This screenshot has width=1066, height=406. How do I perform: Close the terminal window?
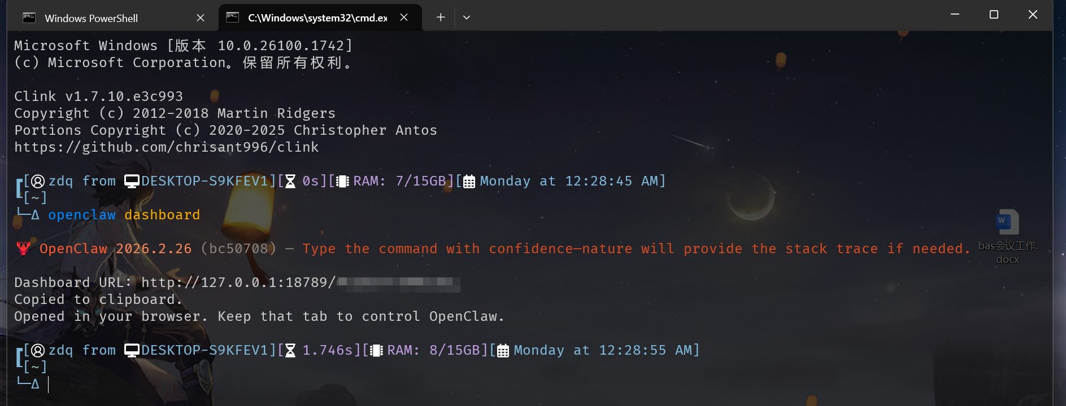click(x=1033, y=15)
